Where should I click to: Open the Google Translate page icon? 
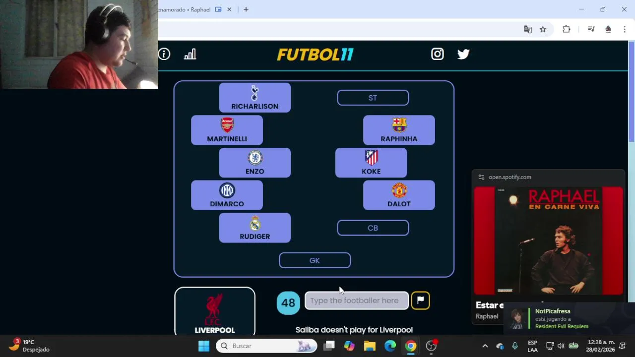pos(528,29)
